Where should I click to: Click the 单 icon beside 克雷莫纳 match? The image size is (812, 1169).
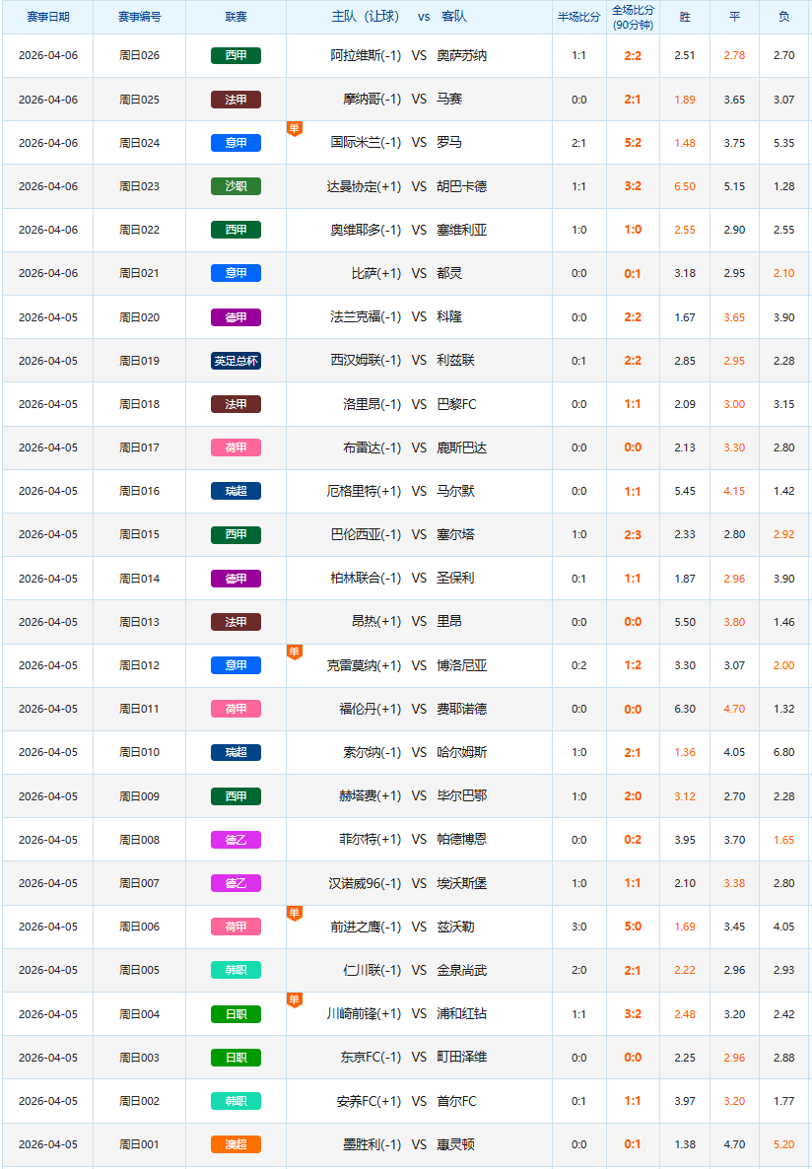click(x=293, y=651)
